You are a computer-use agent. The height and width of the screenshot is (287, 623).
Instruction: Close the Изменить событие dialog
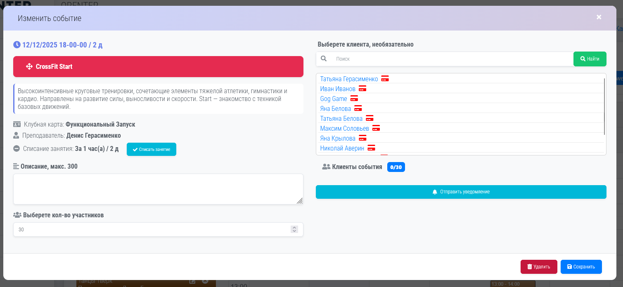tap(599, 17)
